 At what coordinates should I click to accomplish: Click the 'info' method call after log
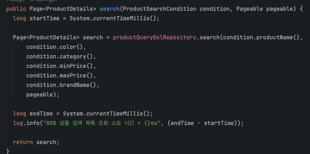[33, 123]
